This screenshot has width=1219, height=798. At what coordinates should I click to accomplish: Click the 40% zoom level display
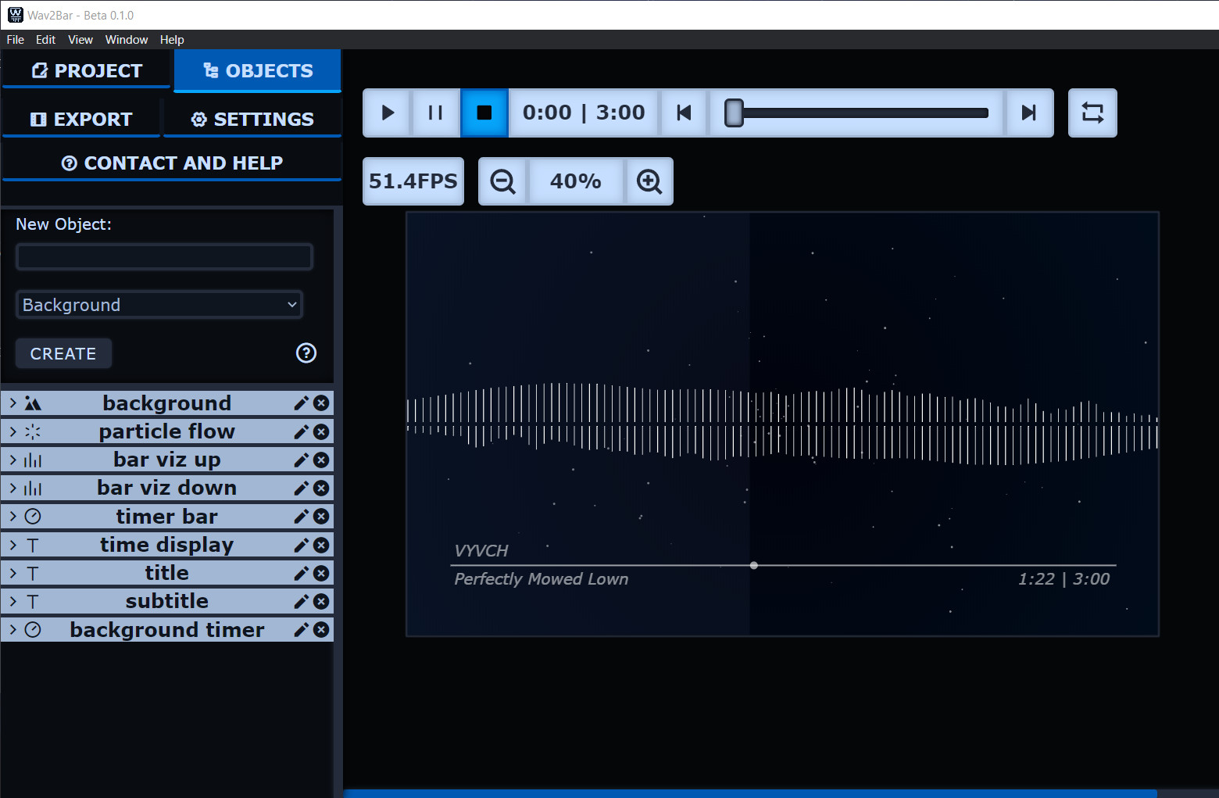click(x=576, y=181)
